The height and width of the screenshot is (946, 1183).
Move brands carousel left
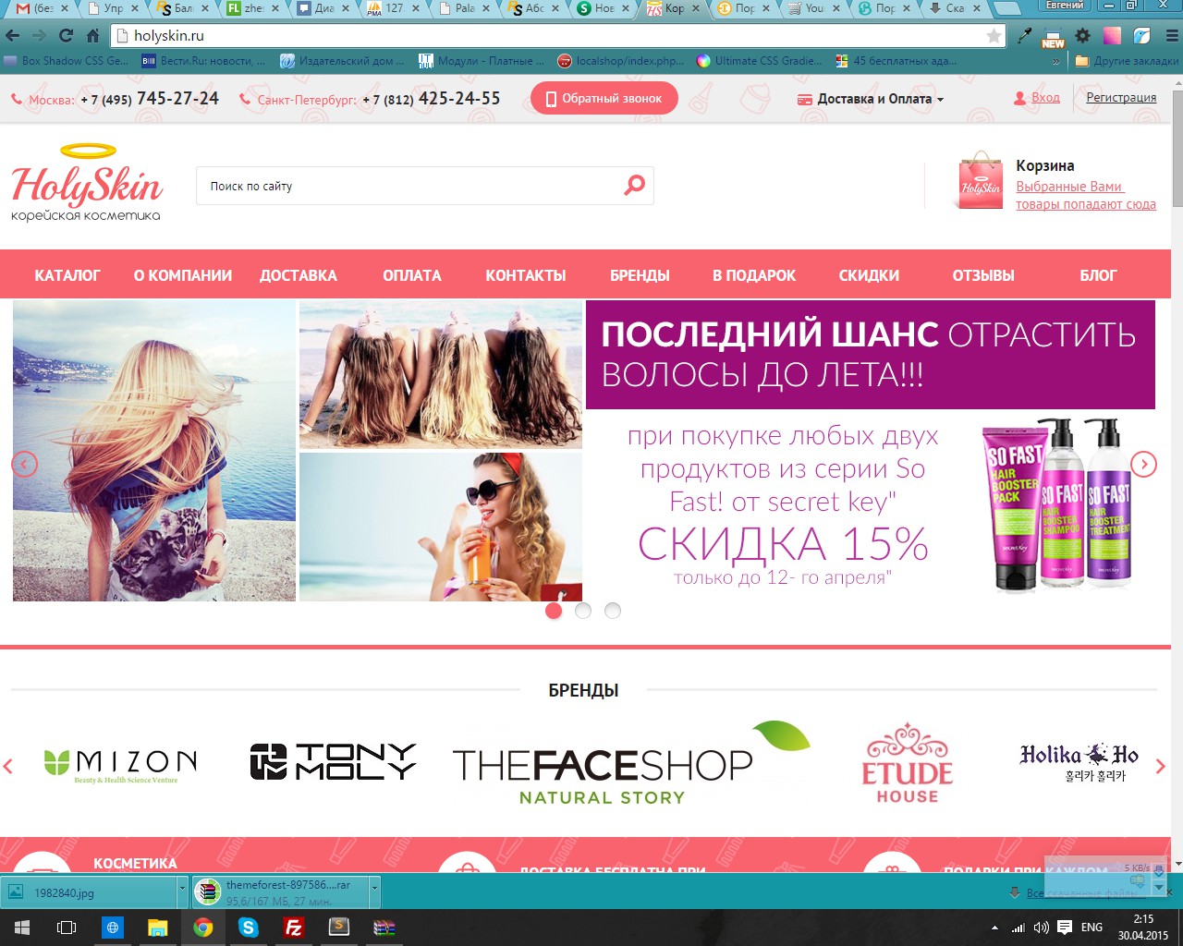pos(8,766)
